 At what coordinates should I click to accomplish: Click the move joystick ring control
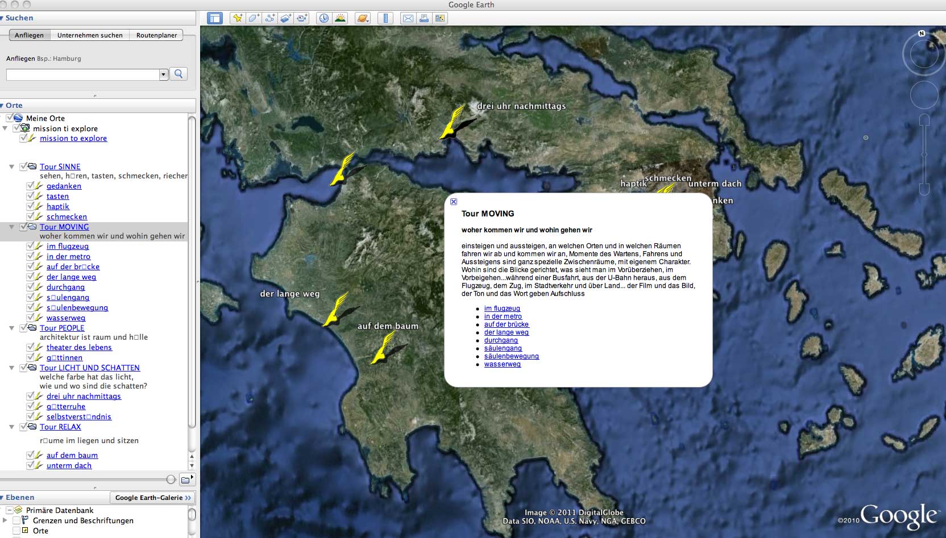(924, 95)
